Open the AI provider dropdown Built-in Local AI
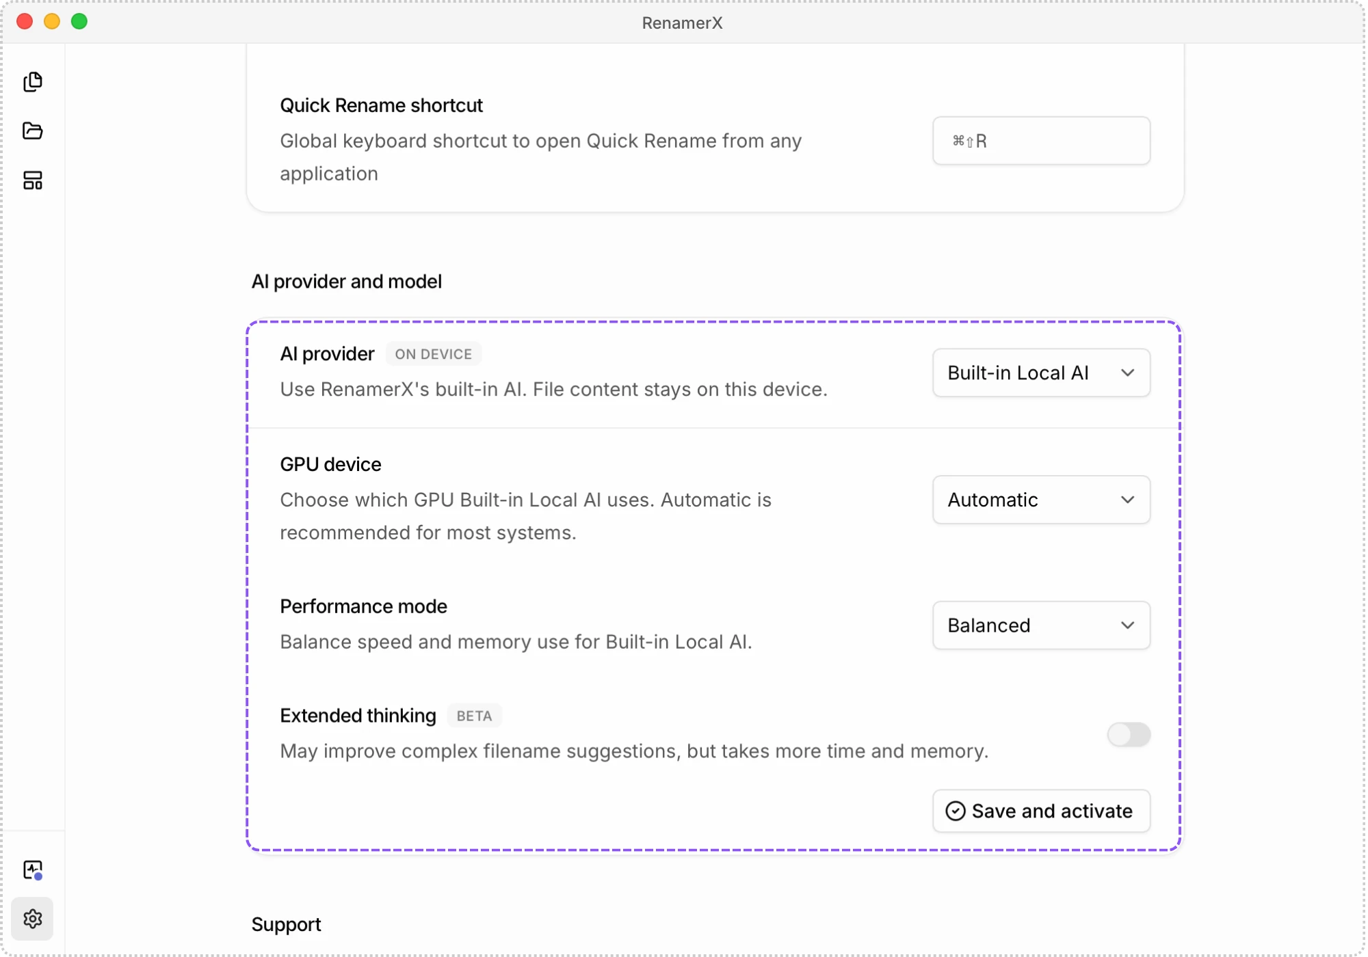 click(x=1041, y=373)
